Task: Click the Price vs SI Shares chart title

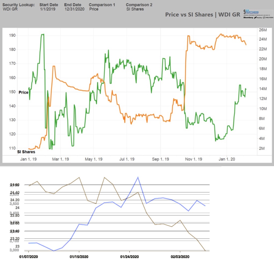Action: pos(203,15)
